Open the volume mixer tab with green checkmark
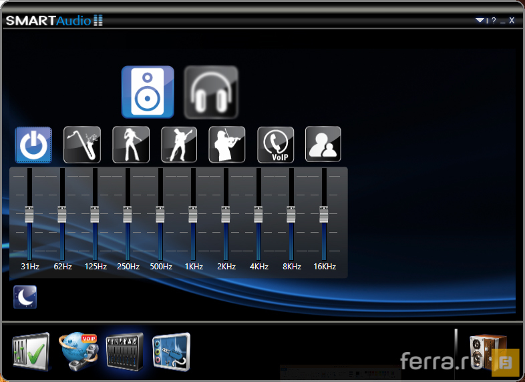Screen dimensions: 525x382 point(30,351)
